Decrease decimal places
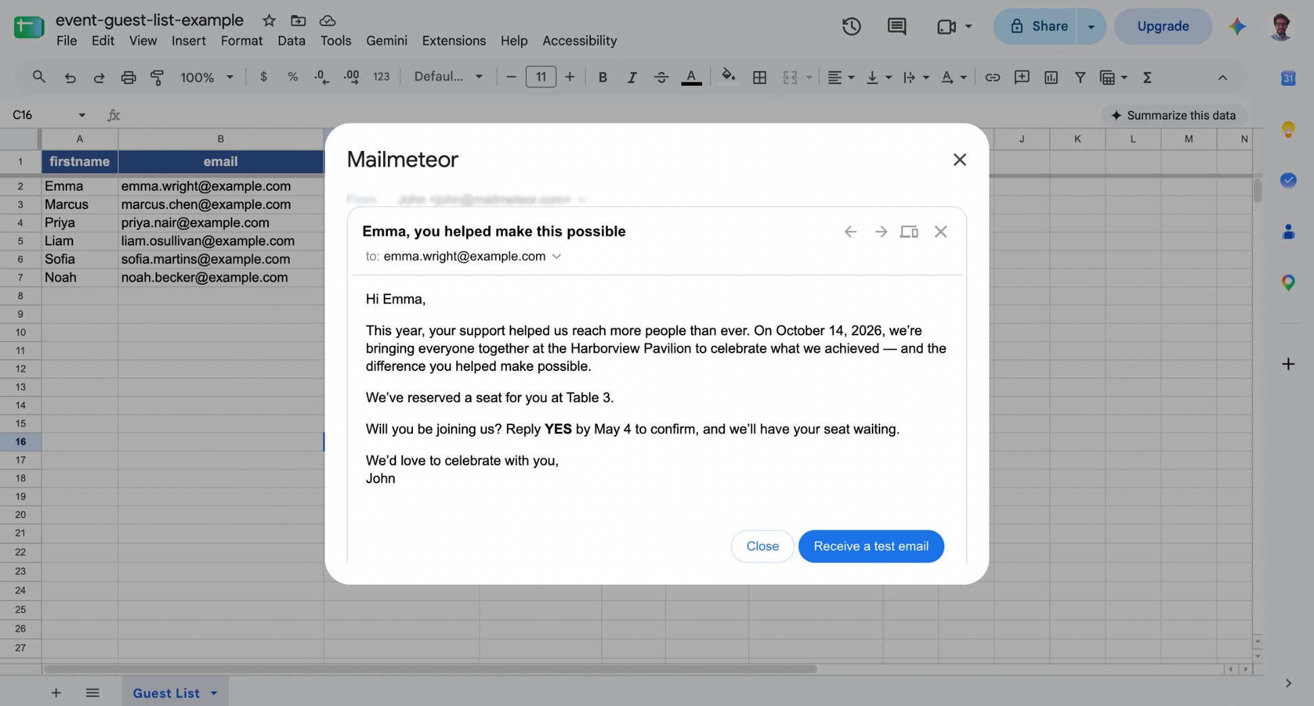Screen dimensions: 1314x706 [x=322, y=77]
